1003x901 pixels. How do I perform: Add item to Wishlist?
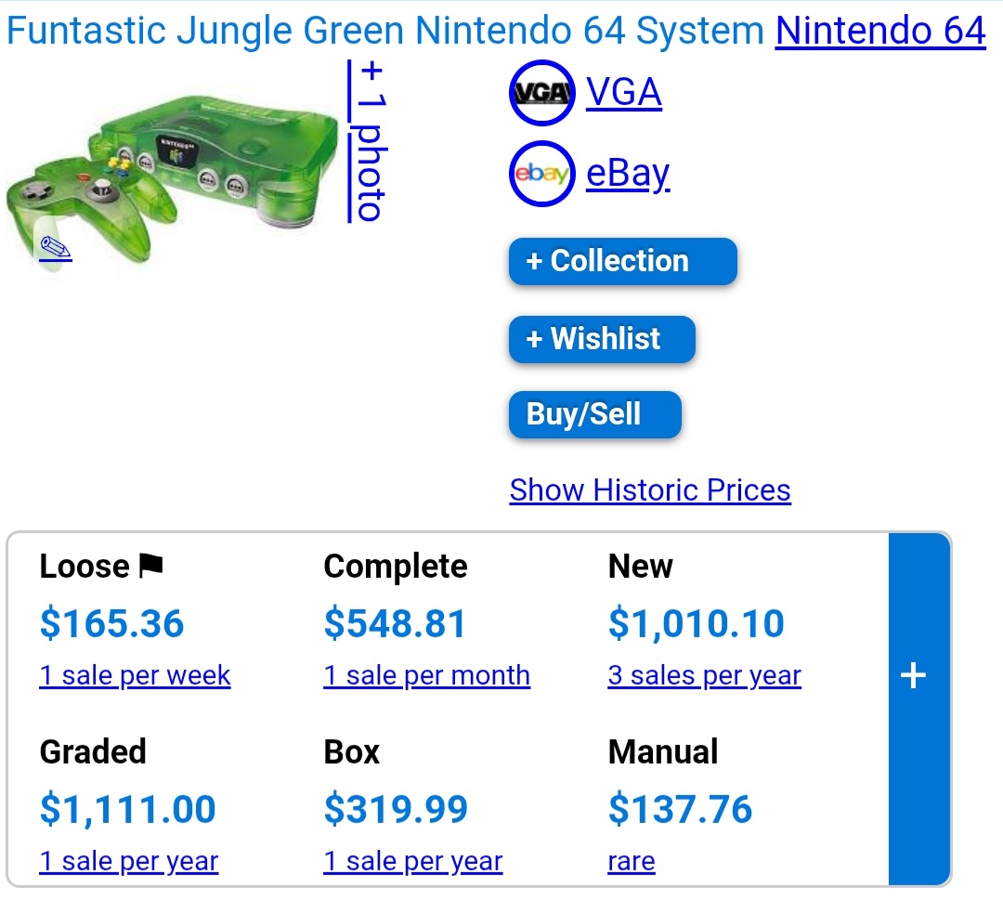[602, 339]
